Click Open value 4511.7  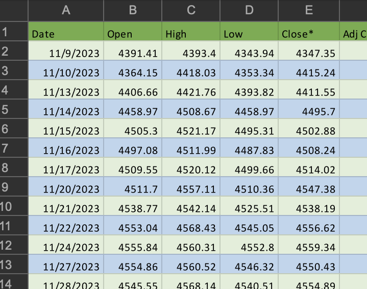(133, 187)
